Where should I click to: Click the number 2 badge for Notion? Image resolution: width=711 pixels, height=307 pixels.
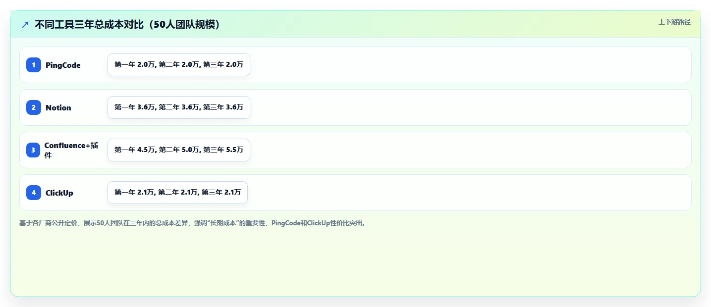pyautogui.click(x=34, y=107)
